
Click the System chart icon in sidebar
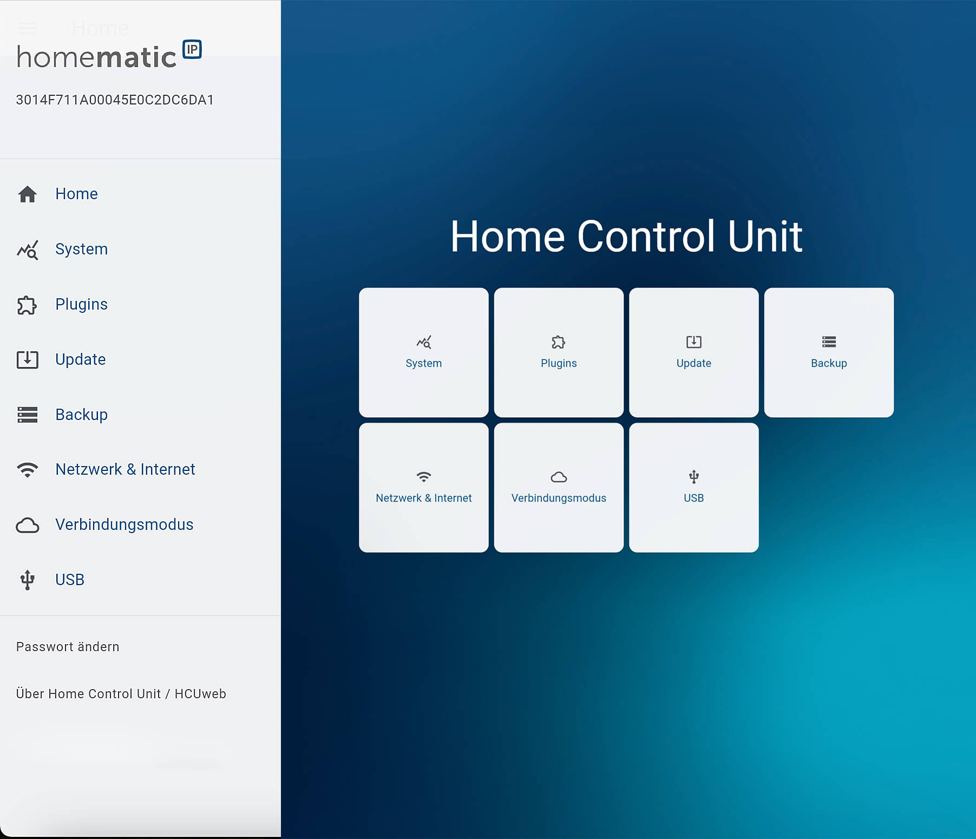coord(28,250)
